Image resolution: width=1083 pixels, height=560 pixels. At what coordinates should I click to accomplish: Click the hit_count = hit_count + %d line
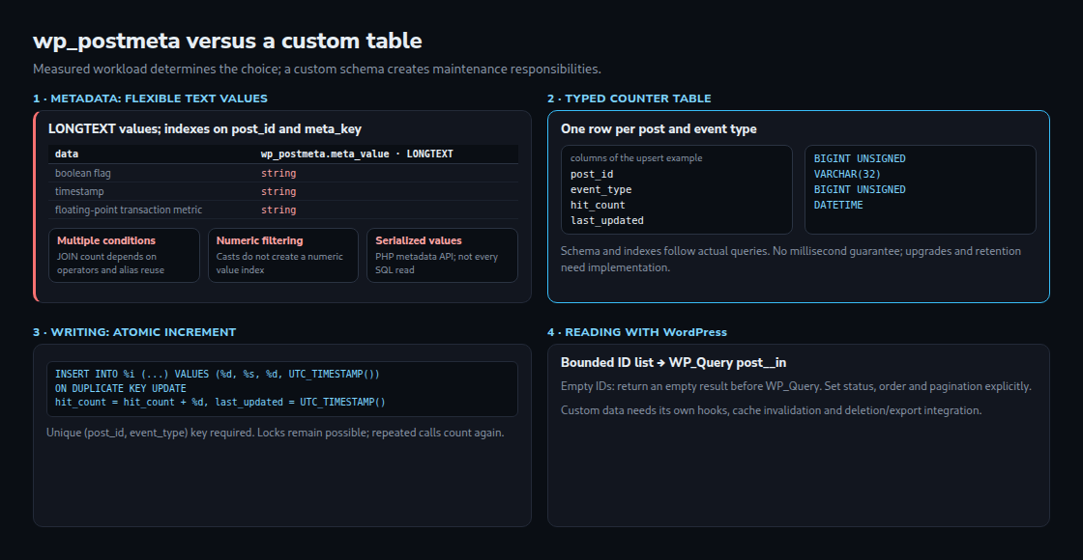tap(220, 402)
